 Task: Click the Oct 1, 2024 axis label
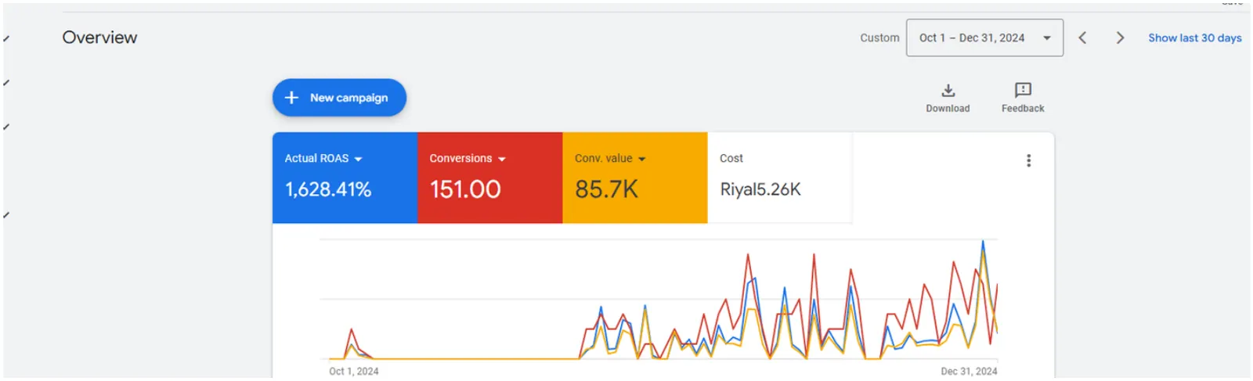pyautogui.click(x=353, y=371)
